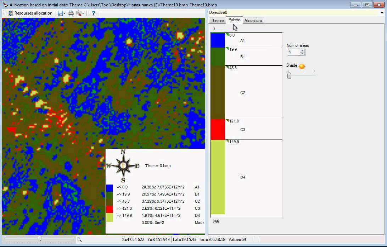
Task: Decrease Num of areas with down arrow
Action: click(x=302, y=53)
